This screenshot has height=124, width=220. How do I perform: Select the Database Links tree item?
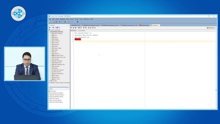[58, 63]
